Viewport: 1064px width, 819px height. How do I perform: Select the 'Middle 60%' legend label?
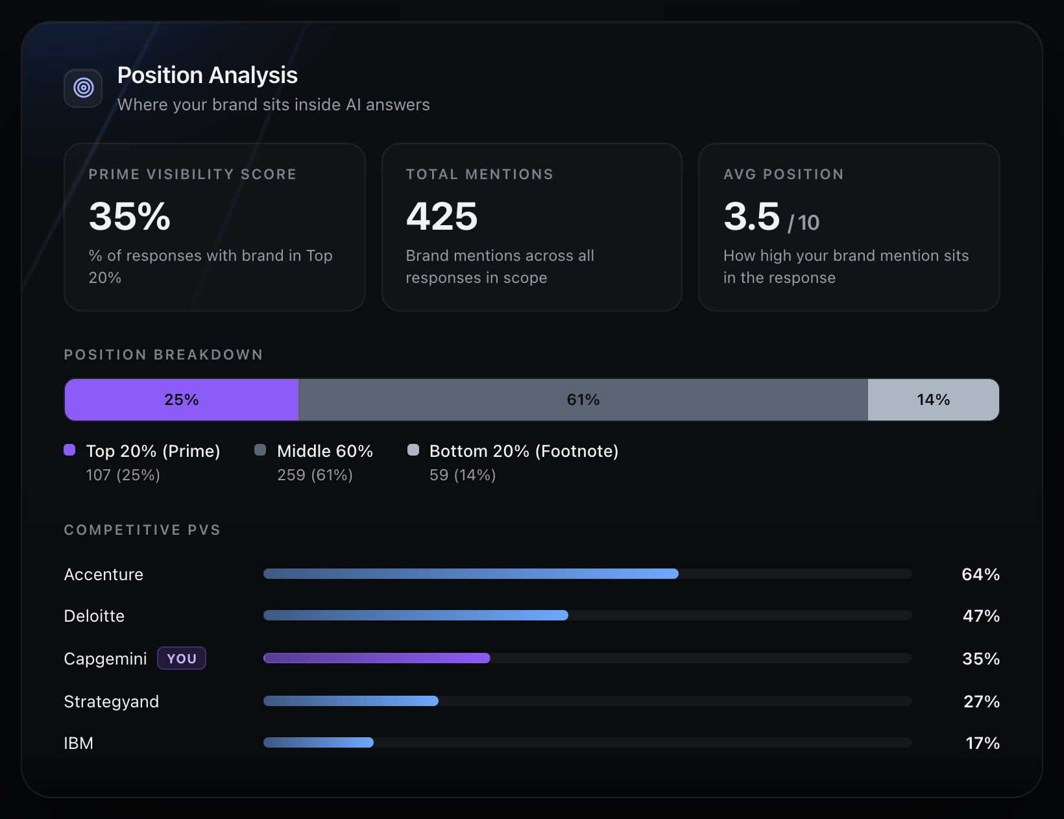click(325, 451)
